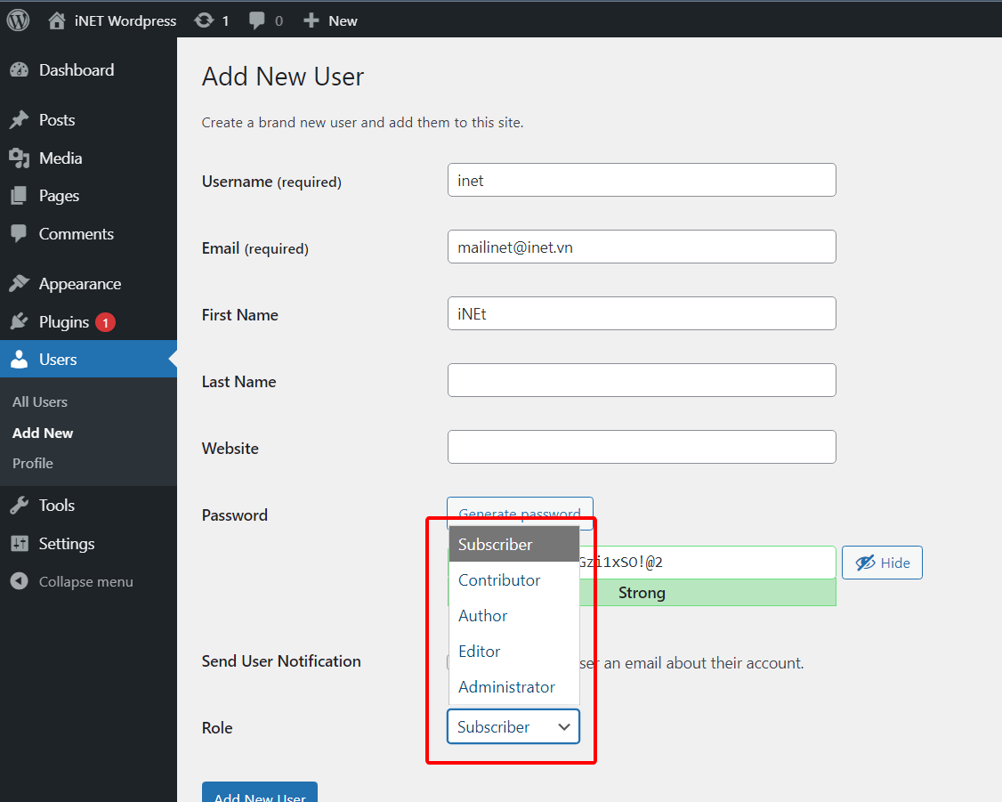Open the WordPress logo menu
This screenshot has height=802, width=1002.
[18, 20]
